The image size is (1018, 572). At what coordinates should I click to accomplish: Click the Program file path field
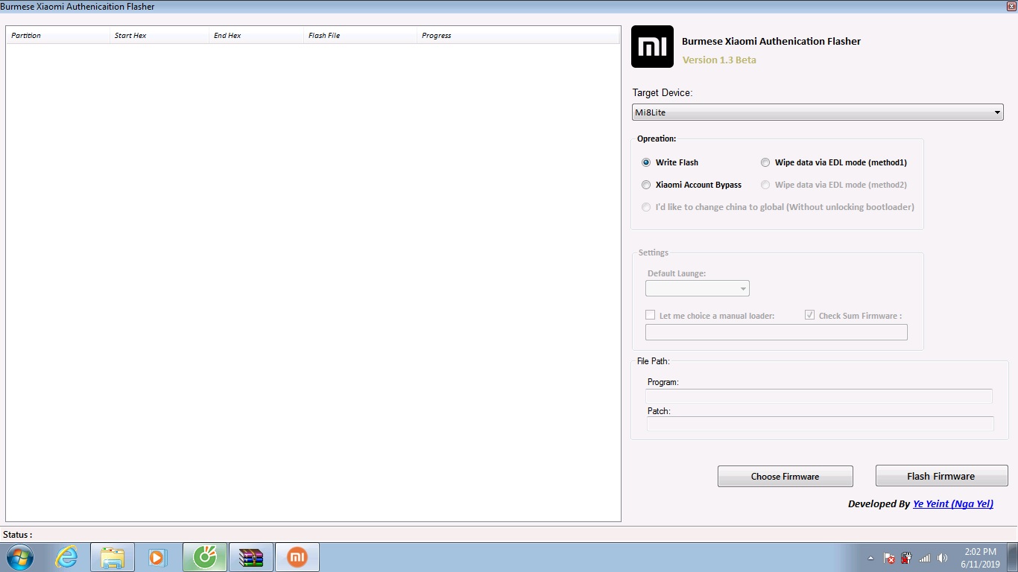pos(819,396)
